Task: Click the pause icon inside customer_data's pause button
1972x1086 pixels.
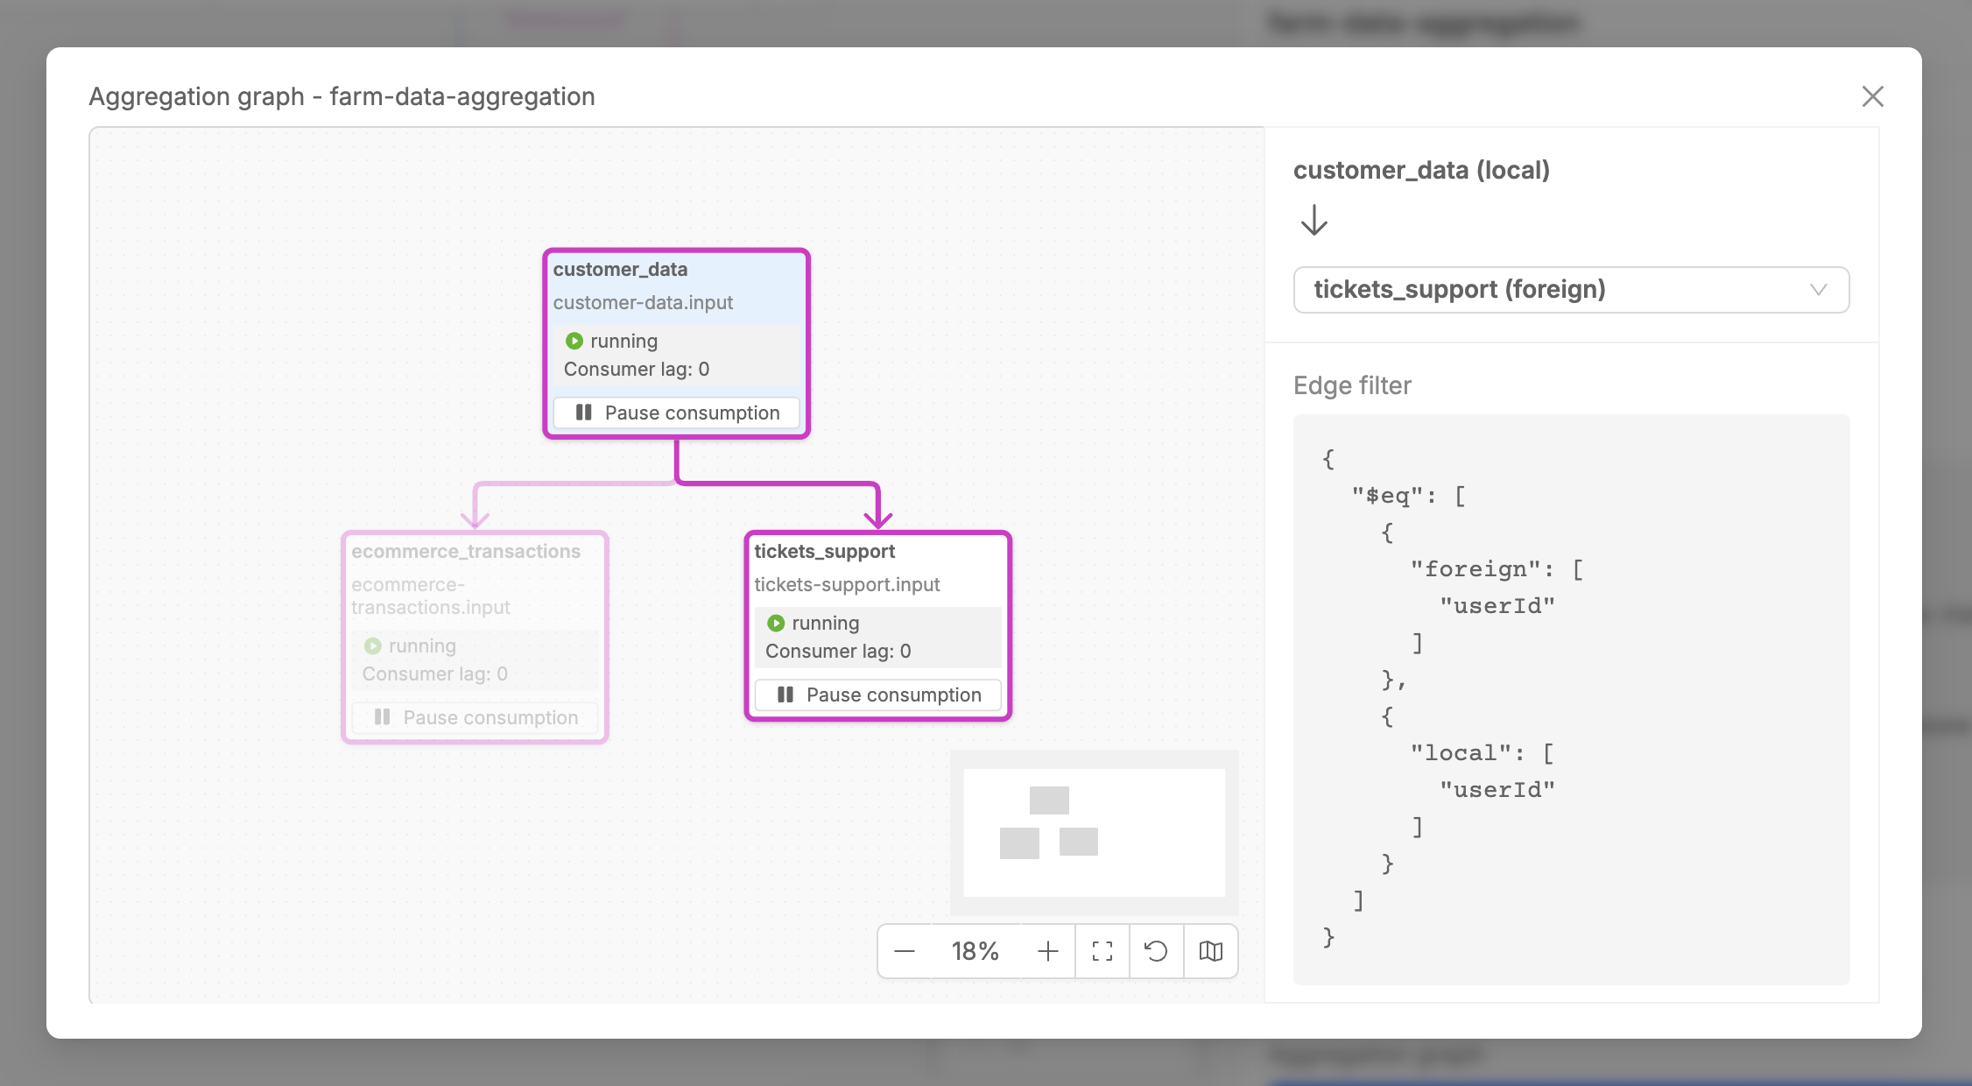Action: point(584,413)
